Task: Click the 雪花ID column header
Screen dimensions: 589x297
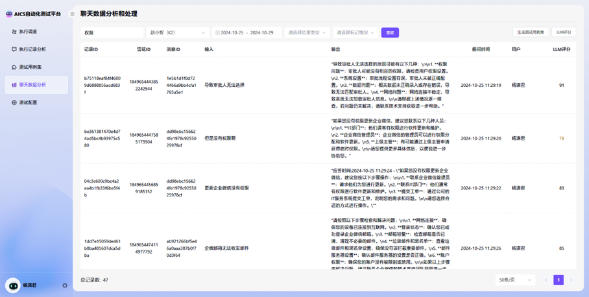Action: point(143,49)
